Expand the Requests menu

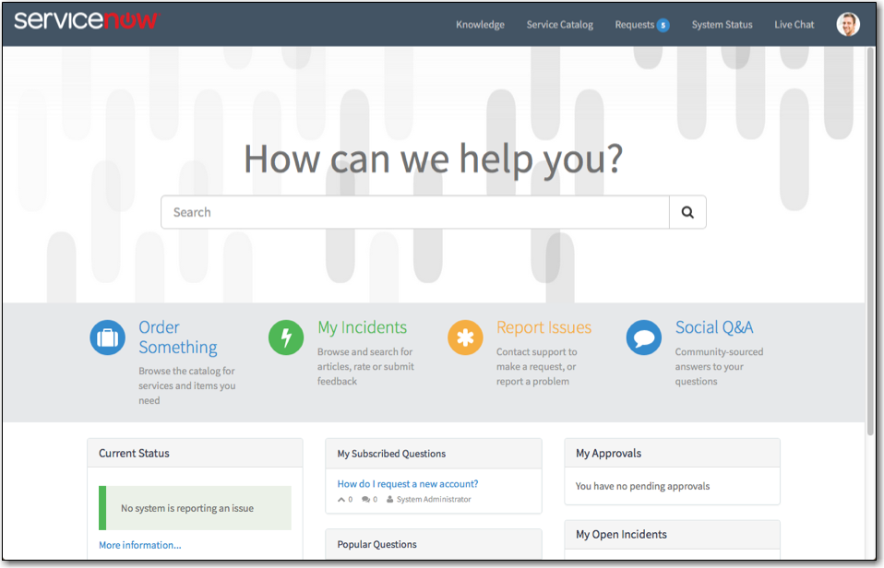(x=636, y=24)
